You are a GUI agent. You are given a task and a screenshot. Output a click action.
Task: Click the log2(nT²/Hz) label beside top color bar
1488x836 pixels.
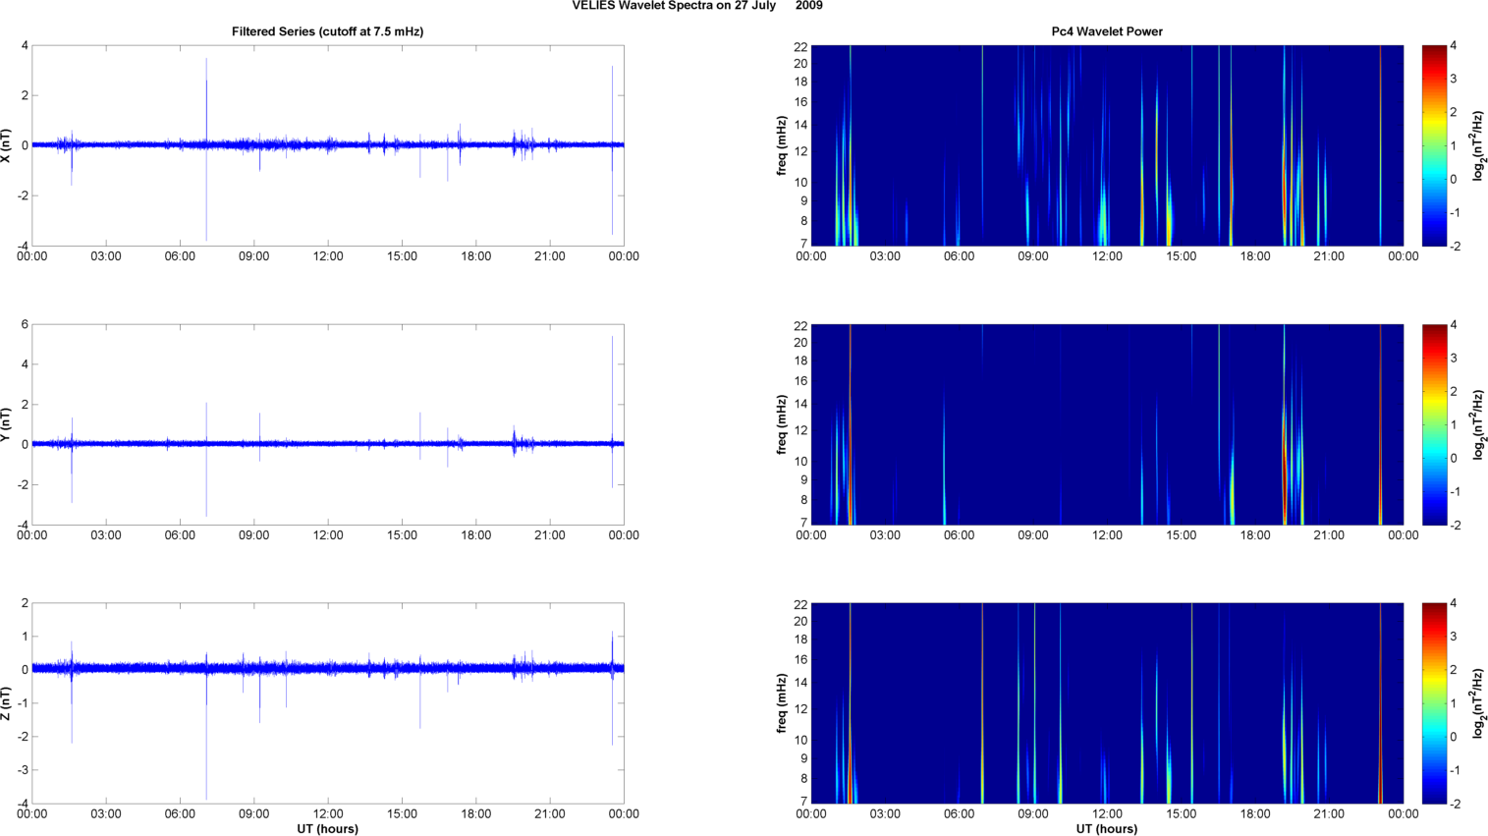(1478, 145)
